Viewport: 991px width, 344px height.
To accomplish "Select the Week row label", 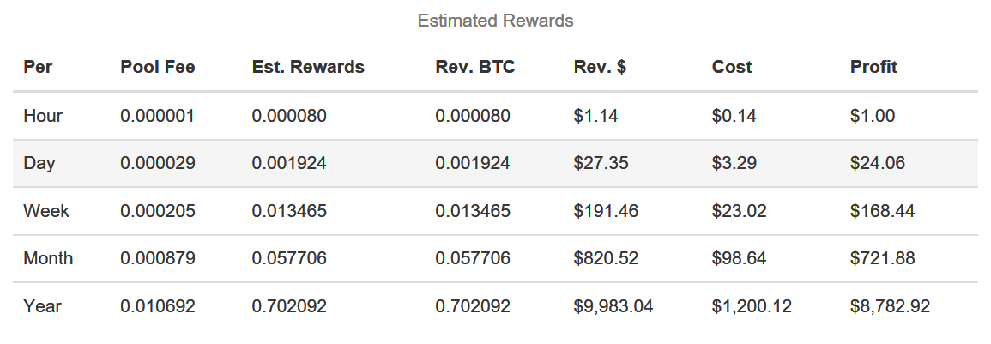I will click(x=45, y=211).
